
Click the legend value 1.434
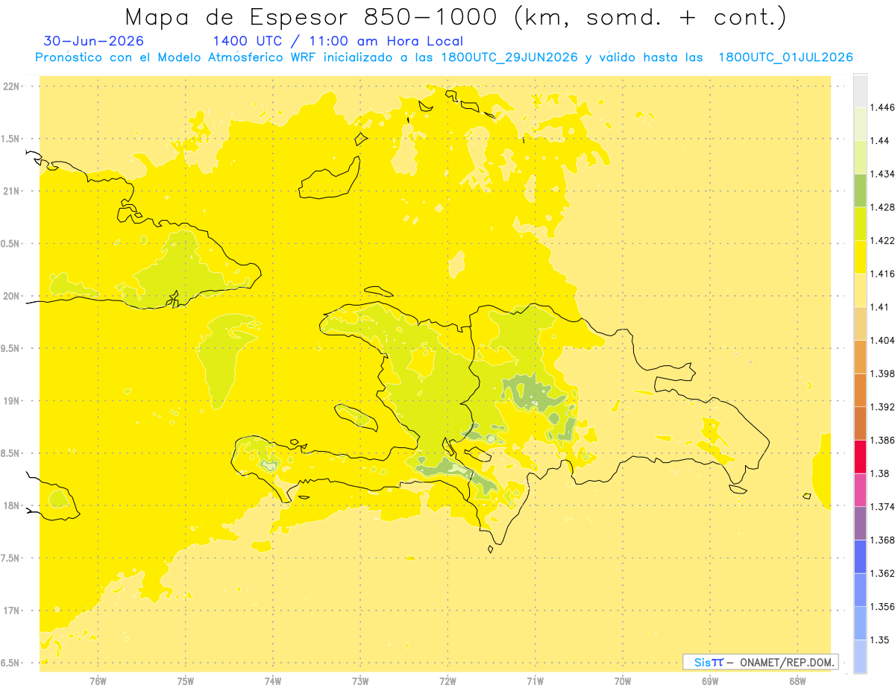[884, 174]
